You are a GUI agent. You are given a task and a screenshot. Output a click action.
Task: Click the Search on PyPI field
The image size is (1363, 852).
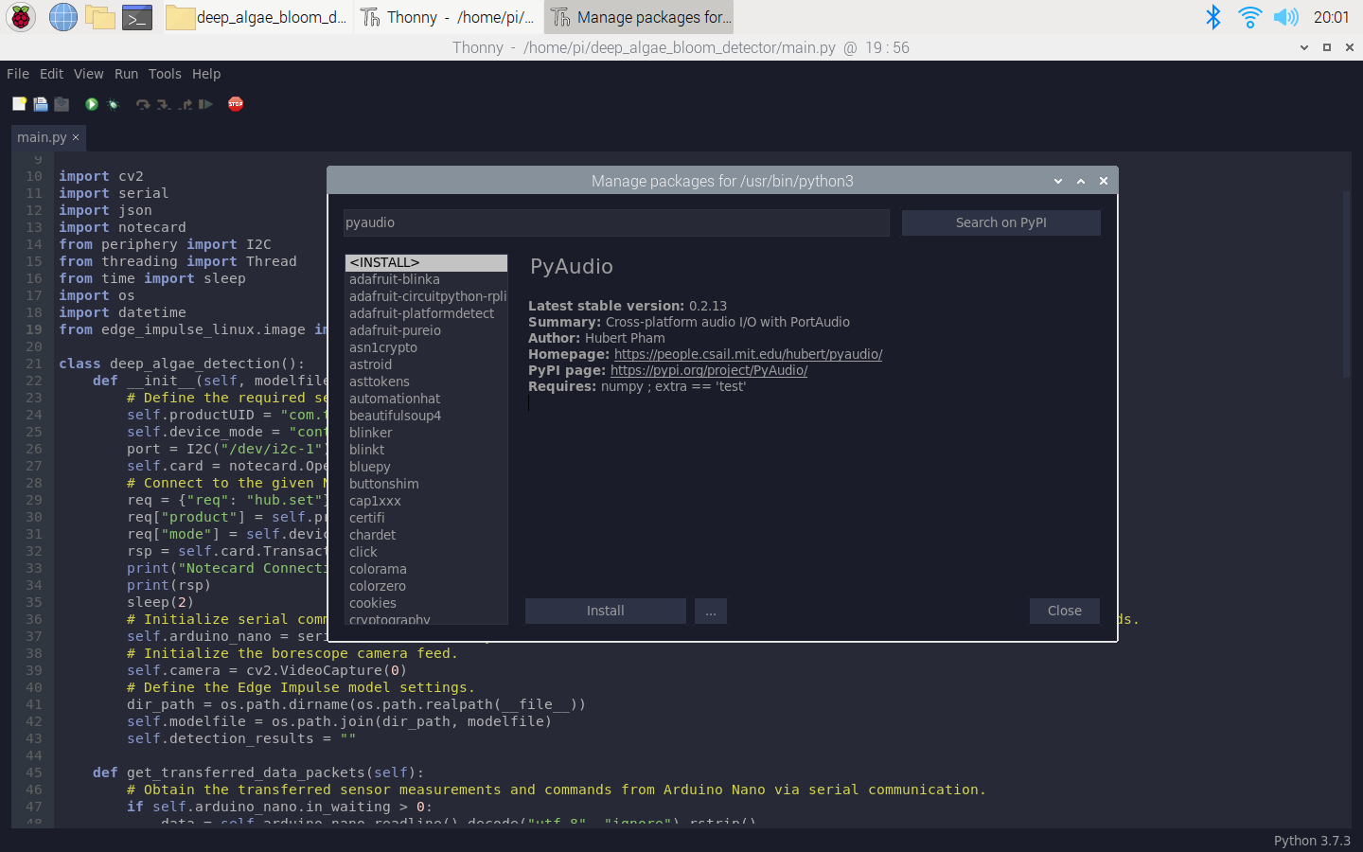(1000, 222)
